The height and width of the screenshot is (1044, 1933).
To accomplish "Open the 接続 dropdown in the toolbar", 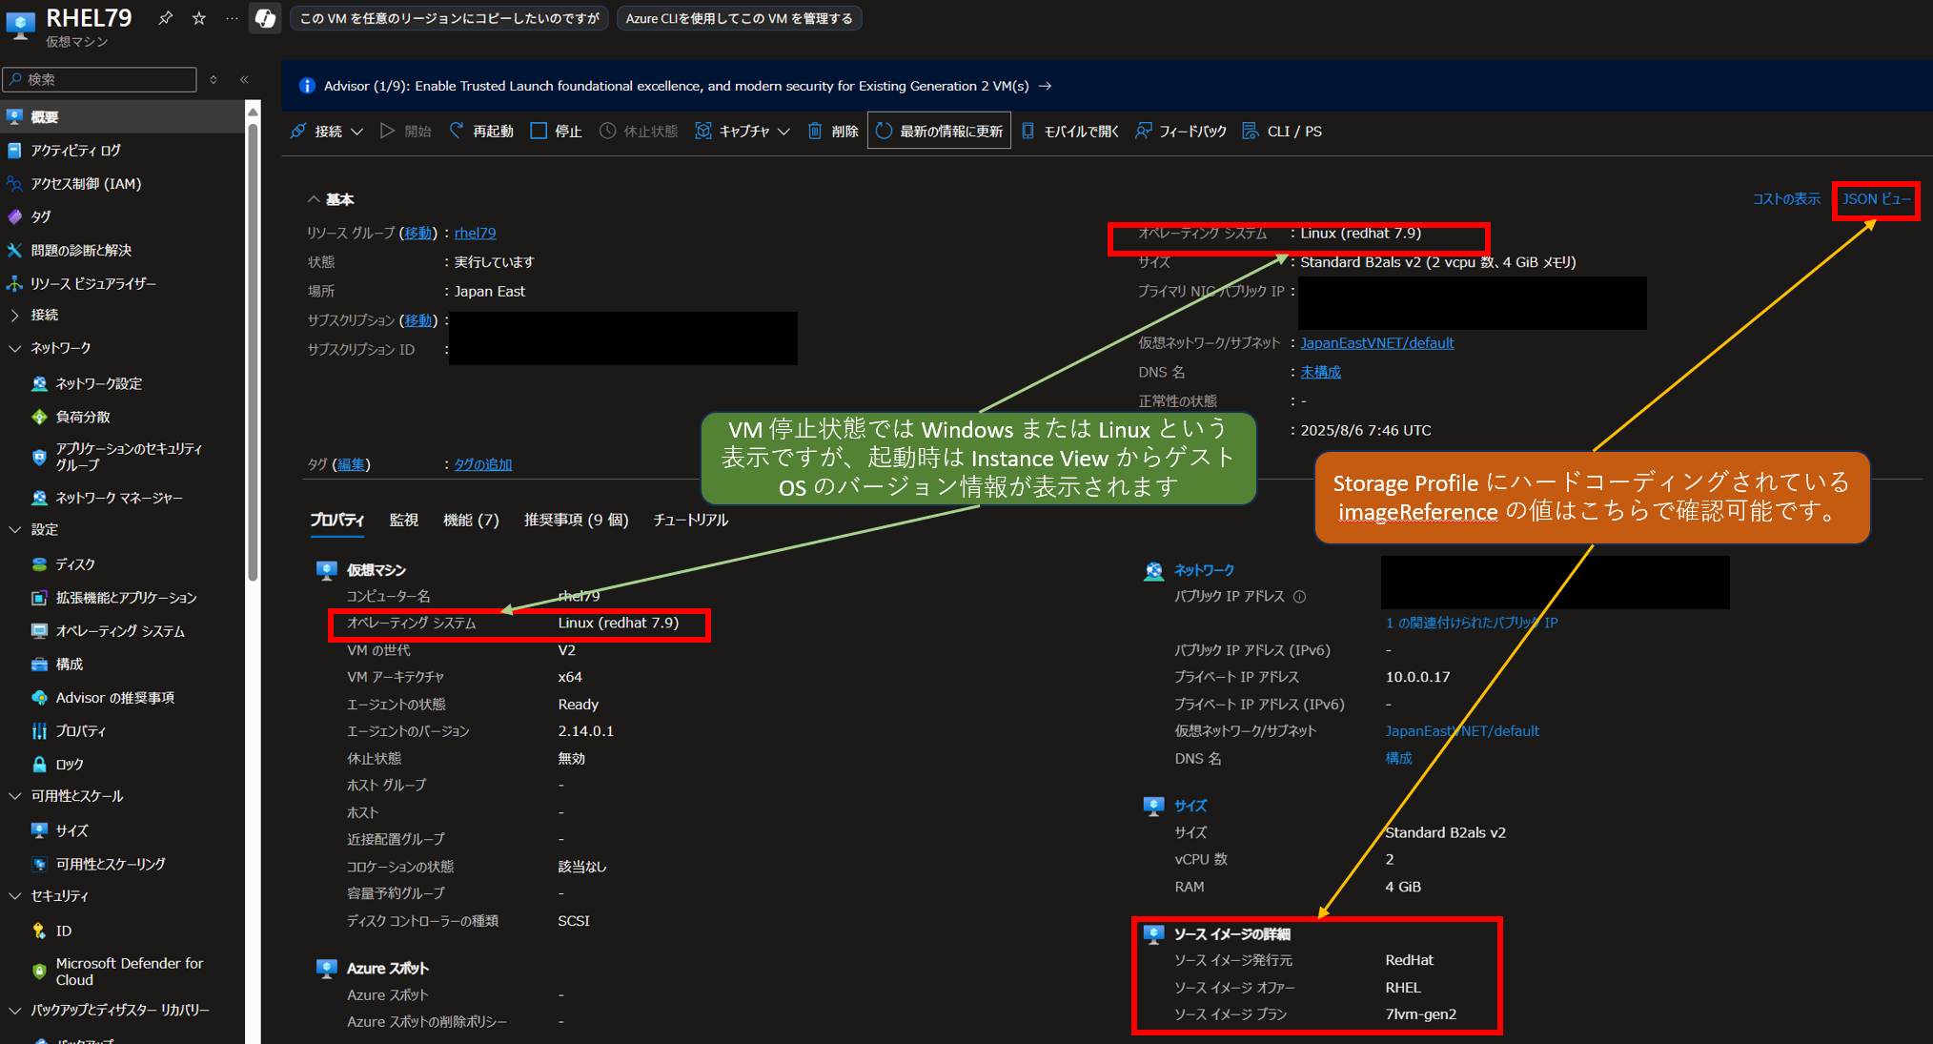I will pyautogui.click(x=327, y=132).
